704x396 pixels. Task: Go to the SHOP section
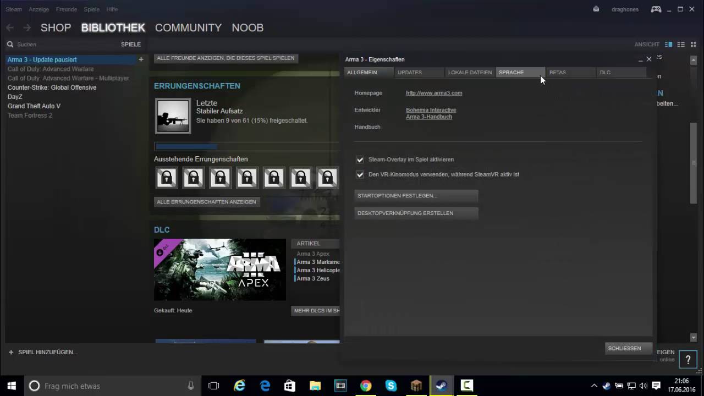click(56, 28)
